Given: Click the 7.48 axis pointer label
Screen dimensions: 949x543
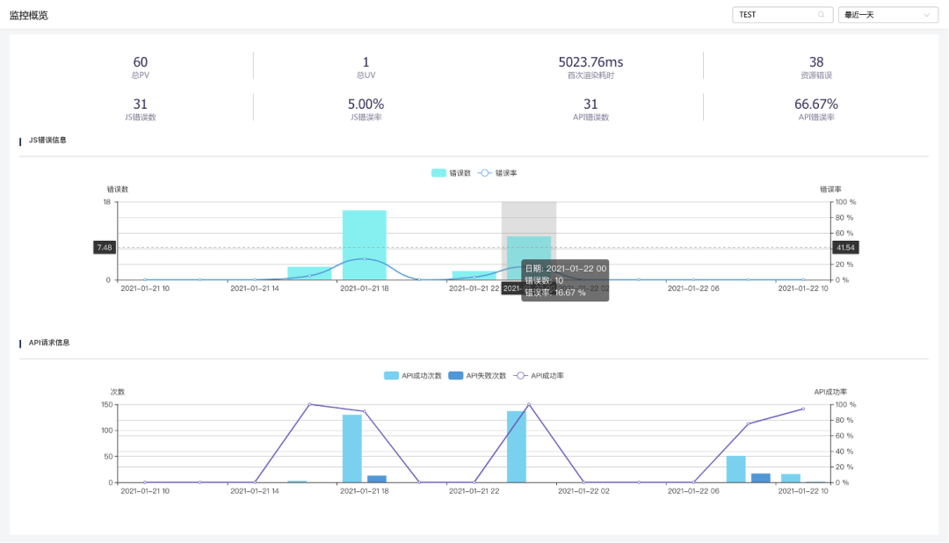Looking at the screenshot, I should pyautogui.click(x=105, y=248).
